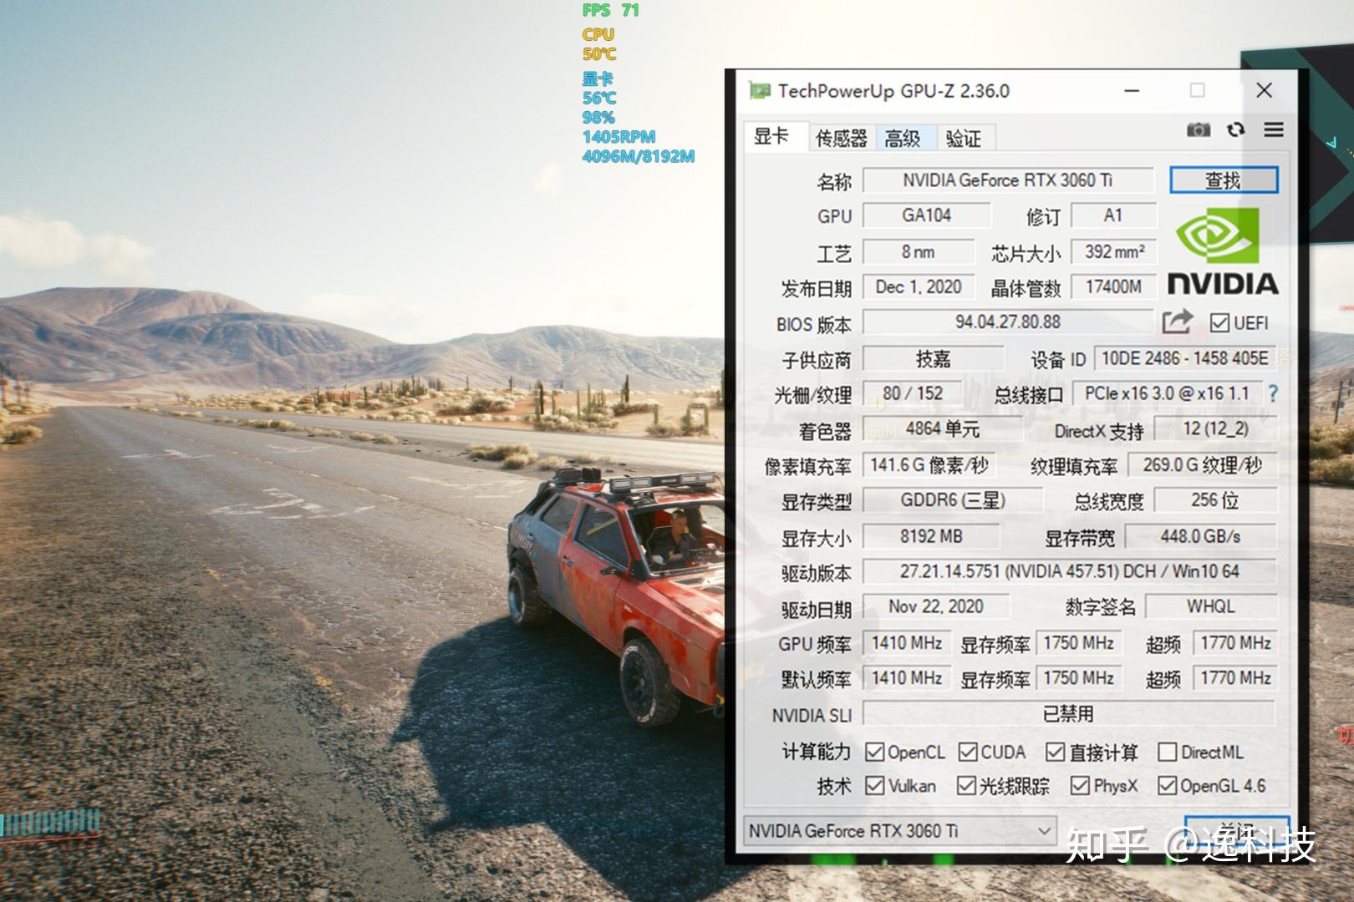Viewport: 1354px width, 902px height.
Task: Click the 8 nm process value
Action: (919, 251)
